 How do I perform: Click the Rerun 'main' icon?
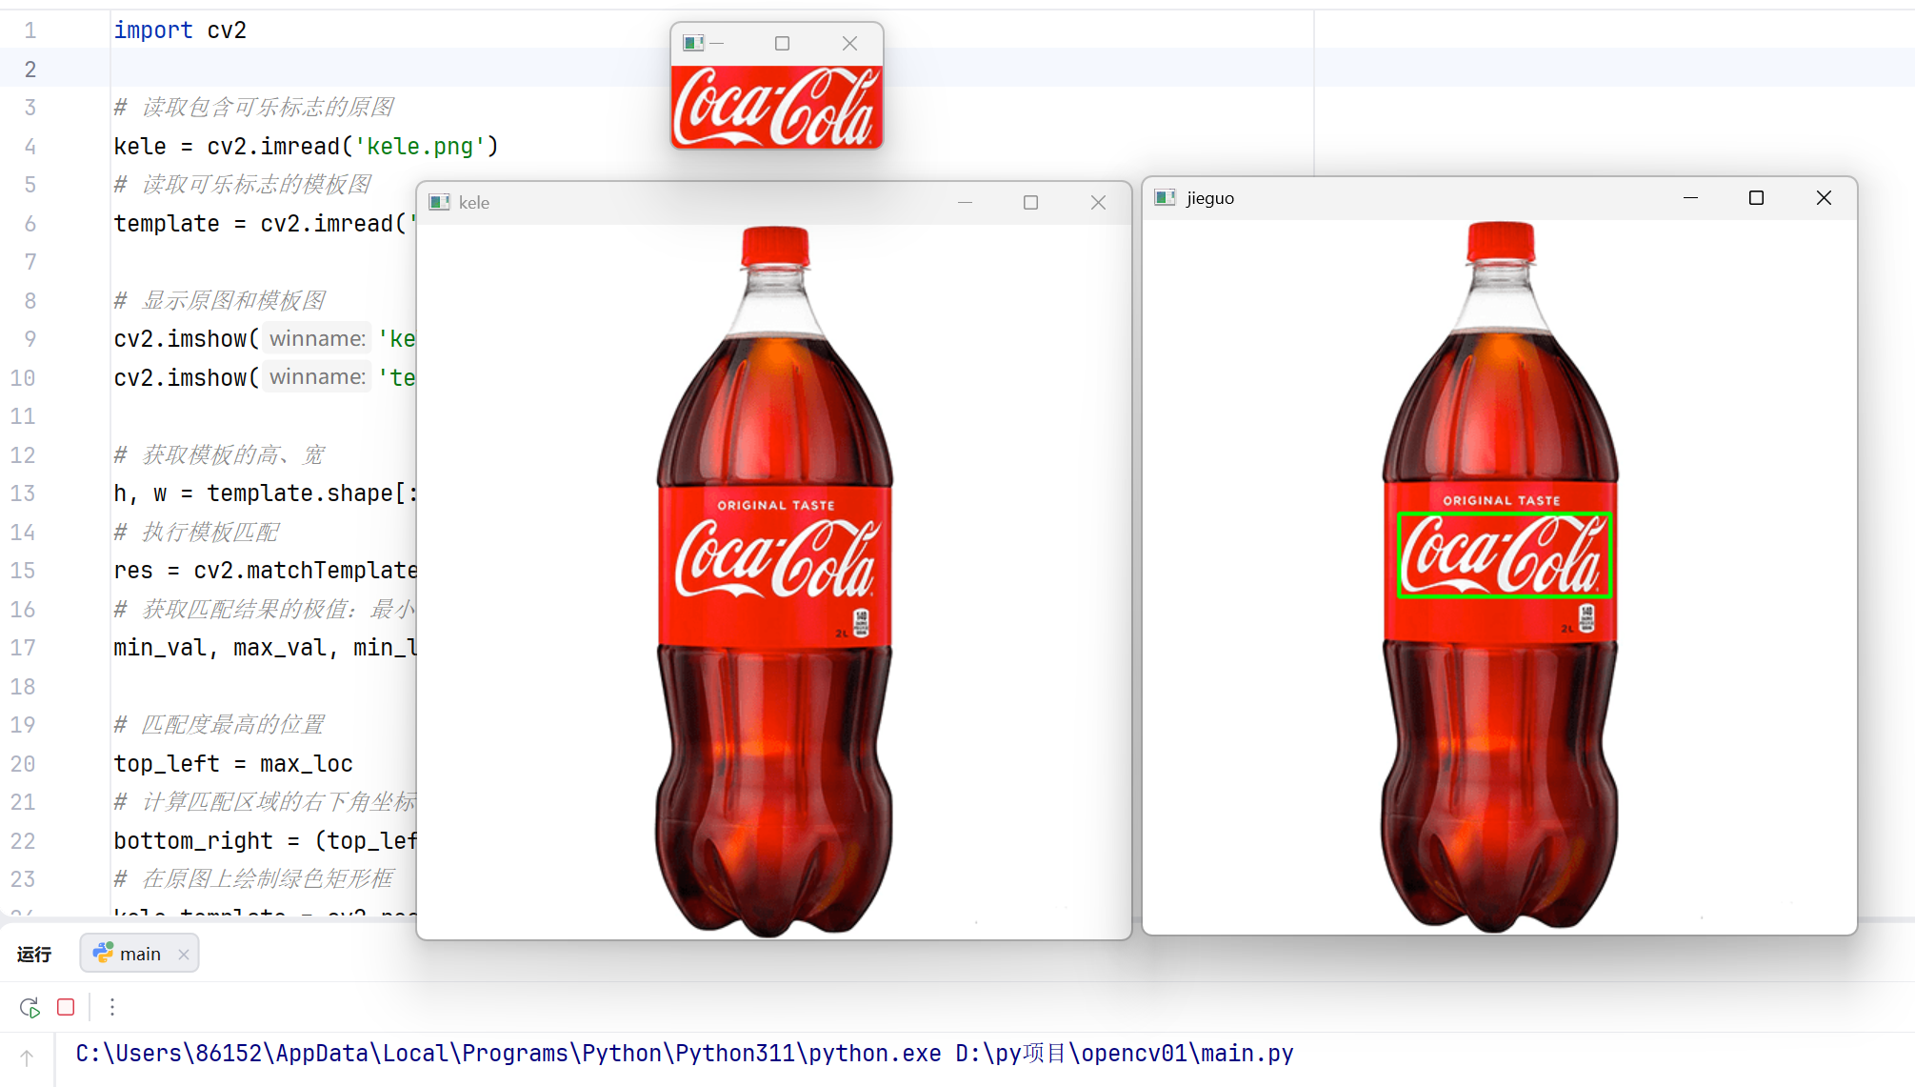point(30,1007)
